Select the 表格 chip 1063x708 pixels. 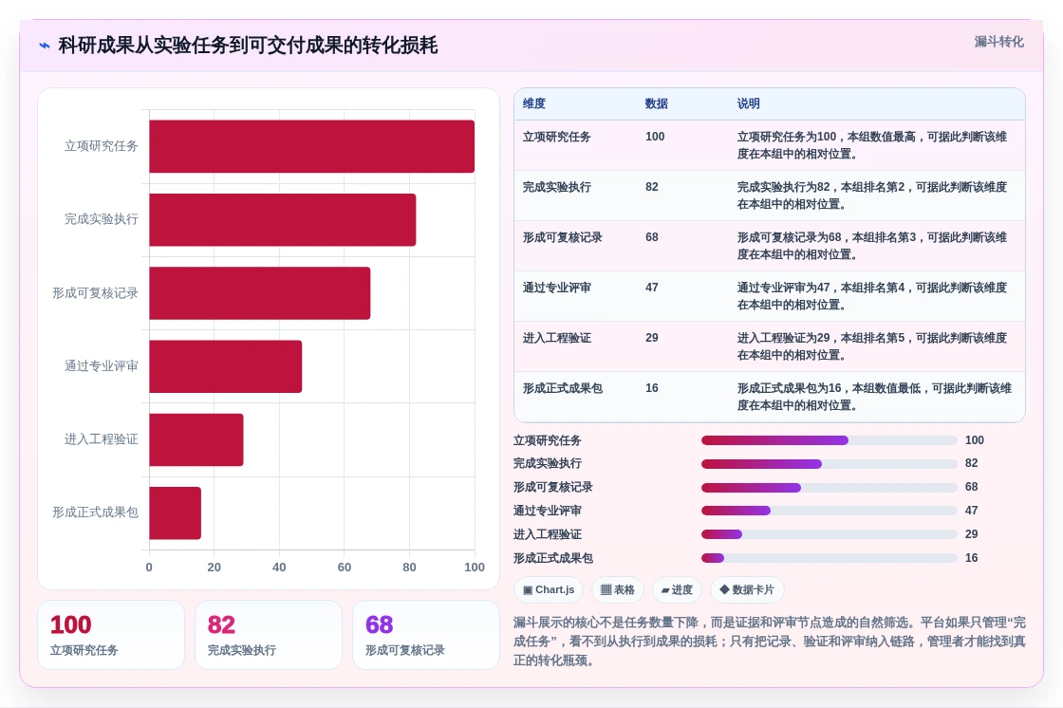618,590
